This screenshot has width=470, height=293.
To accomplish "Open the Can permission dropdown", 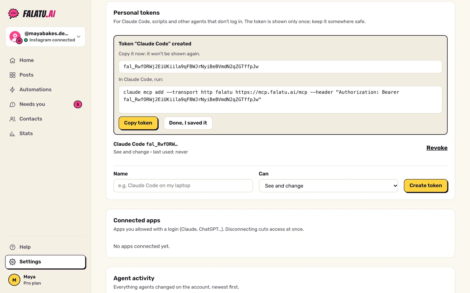I will 328,186.
